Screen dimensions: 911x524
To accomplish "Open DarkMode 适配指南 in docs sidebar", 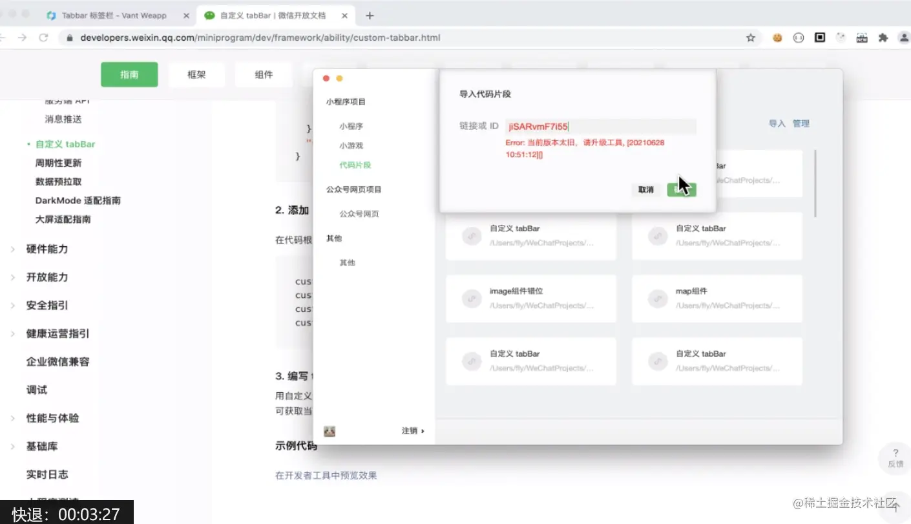I will point(78,200).
